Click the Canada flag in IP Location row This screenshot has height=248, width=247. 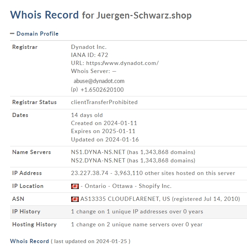(x=75, y=186)
